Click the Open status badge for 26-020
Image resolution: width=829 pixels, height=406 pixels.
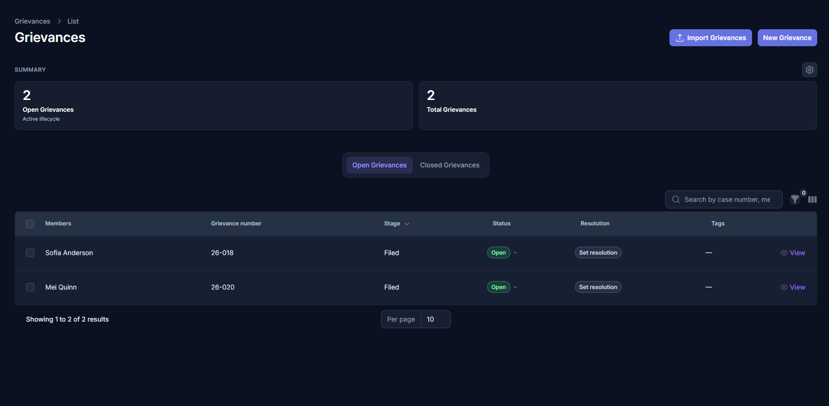[x=499, y=287]
